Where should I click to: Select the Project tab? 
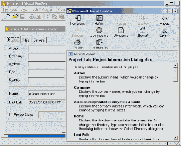13,40
